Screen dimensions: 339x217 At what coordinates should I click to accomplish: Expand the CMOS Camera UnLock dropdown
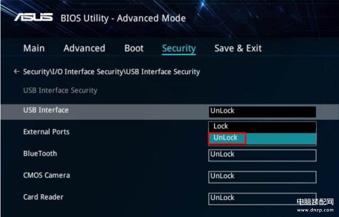(262, 177)
